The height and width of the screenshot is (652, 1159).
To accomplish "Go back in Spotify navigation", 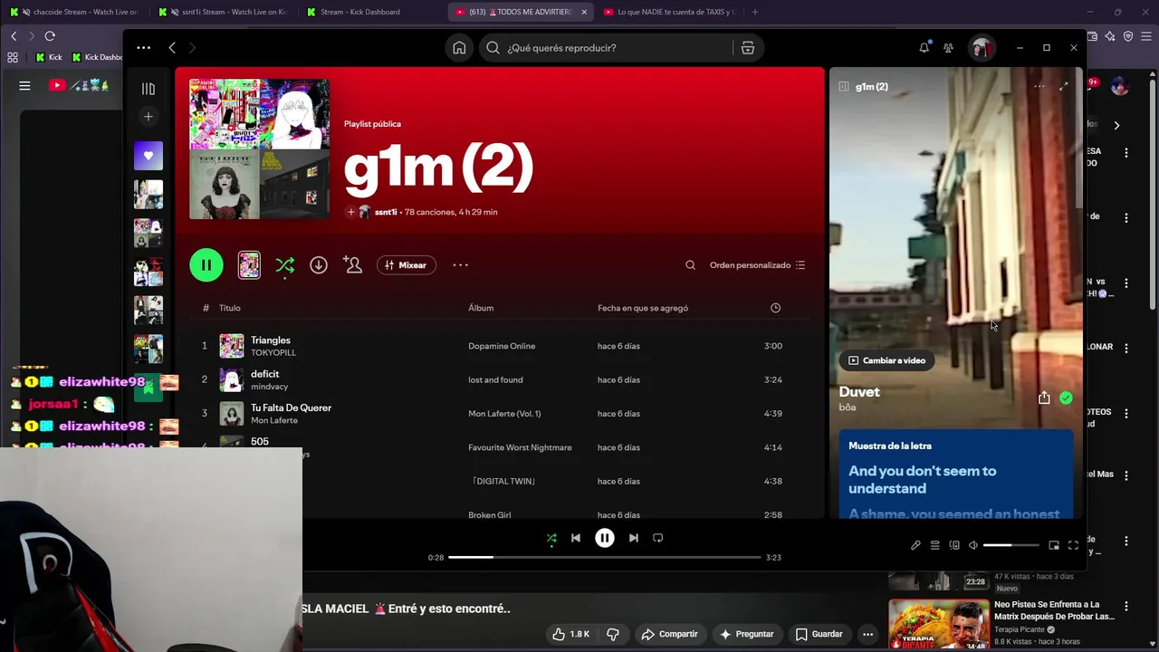I will coord(172,47).
